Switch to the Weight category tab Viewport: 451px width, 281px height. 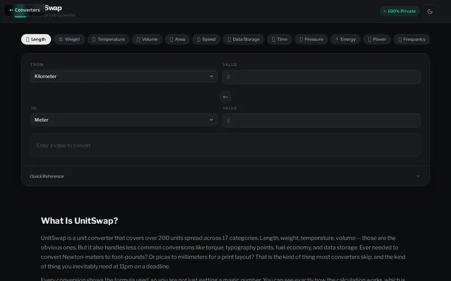[69, 39]
